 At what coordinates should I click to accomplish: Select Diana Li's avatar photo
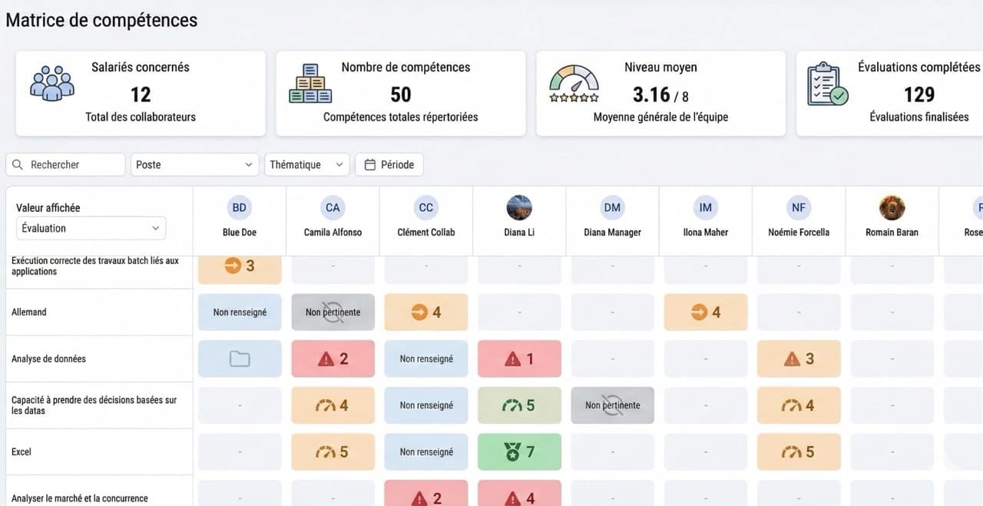point(519,207)
